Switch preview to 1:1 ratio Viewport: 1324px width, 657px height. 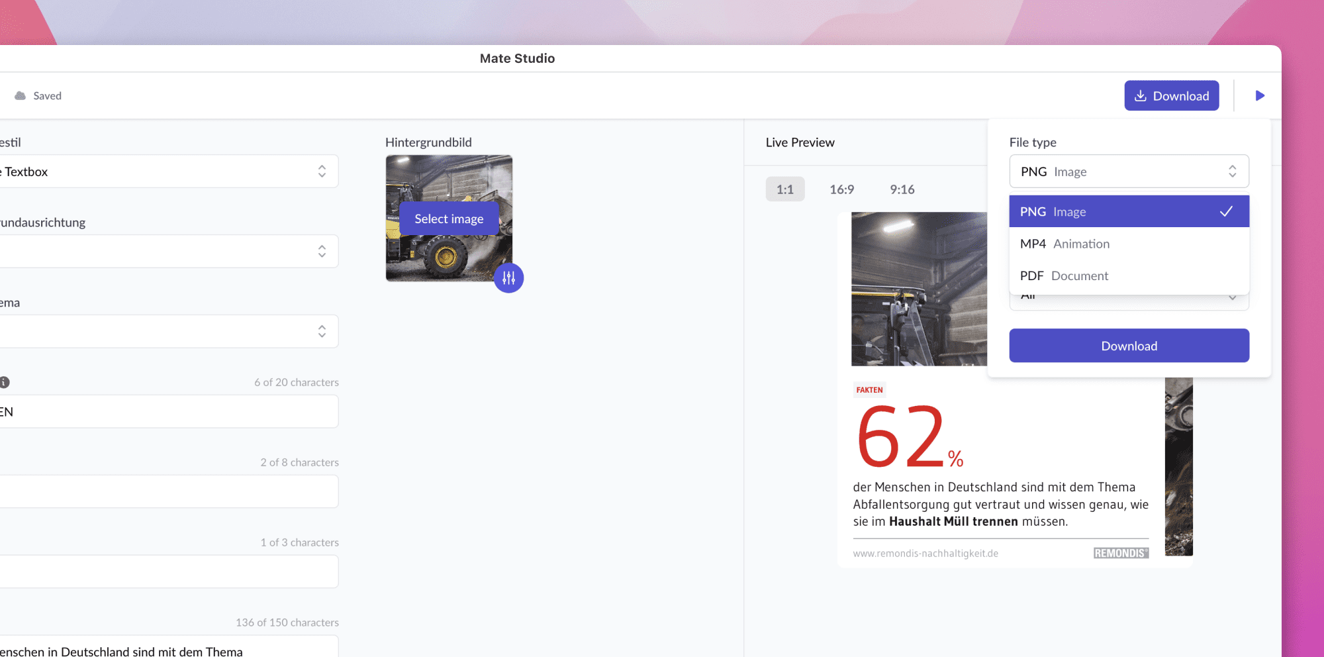click(x=785, y=189)
